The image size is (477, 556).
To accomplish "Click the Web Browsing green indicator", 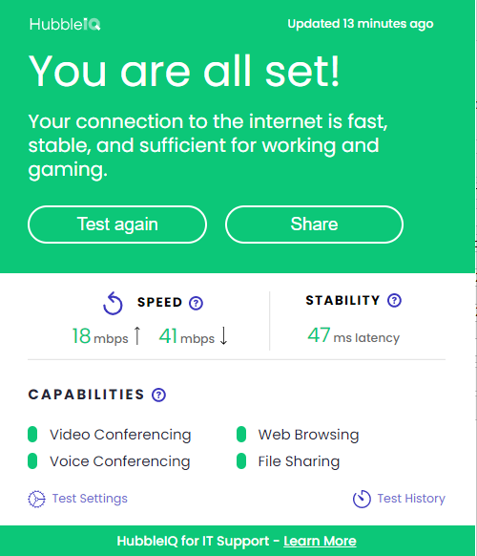I will point(241,435).
